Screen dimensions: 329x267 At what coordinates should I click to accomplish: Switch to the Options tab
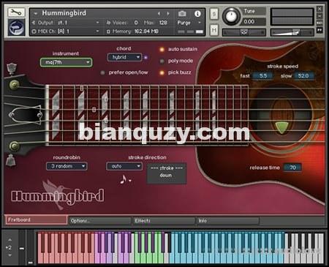99,221
